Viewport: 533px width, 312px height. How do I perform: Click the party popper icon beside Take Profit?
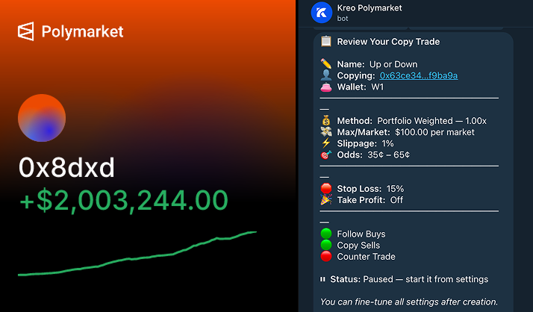click(326, 200)
